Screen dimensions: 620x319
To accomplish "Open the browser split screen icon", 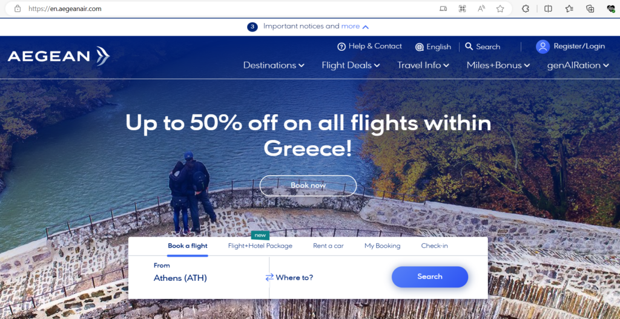I will pos(548,8).
